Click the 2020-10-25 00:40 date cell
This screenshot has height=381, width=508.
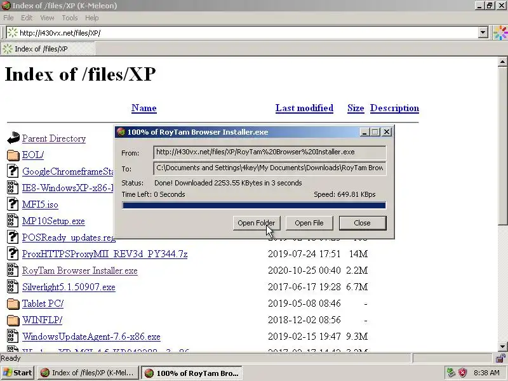(304, 271)
